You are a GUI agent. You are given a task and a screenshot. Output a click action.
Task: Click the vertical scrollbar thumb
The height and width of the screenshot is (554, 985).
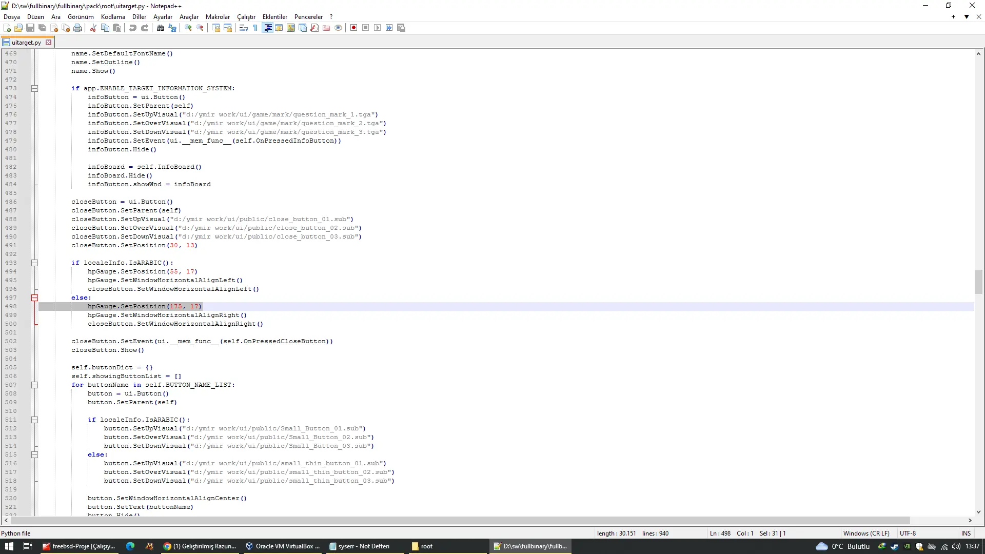(x=978, y=281)
